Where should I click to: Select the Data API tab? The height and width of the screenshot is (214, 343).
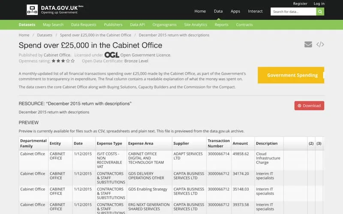point(137,25)
